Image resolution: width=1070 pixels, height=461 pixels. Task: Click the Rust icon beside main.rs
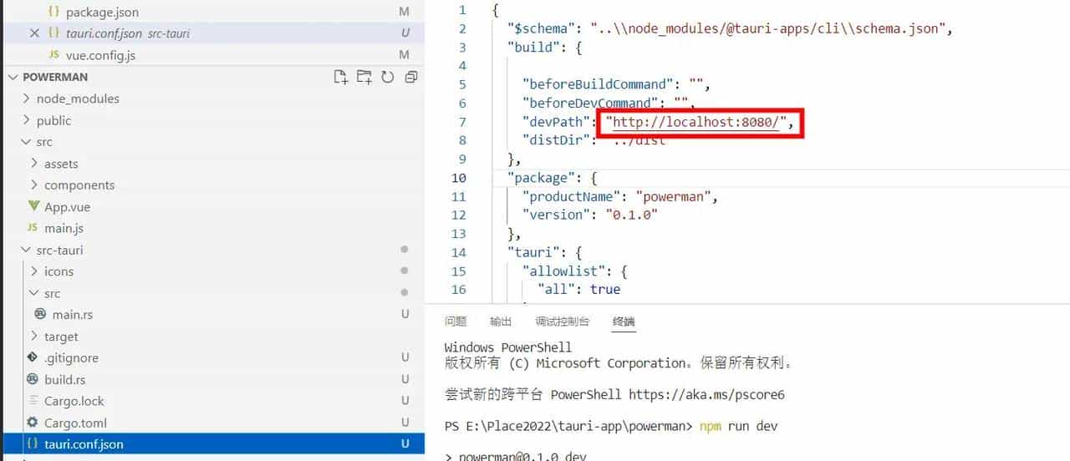[x=39, y=314]
